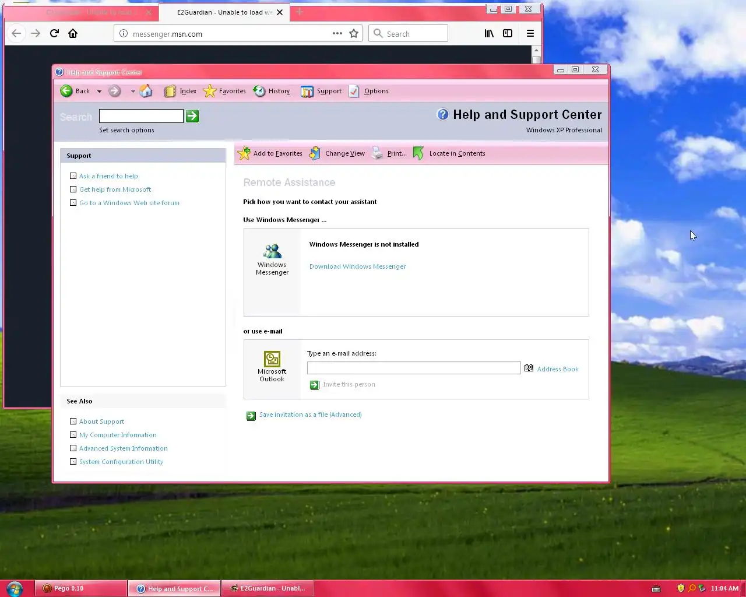Switch to Help and Support taskbar item
Viewport: 746px width, 597px height.
click(174, 588)
